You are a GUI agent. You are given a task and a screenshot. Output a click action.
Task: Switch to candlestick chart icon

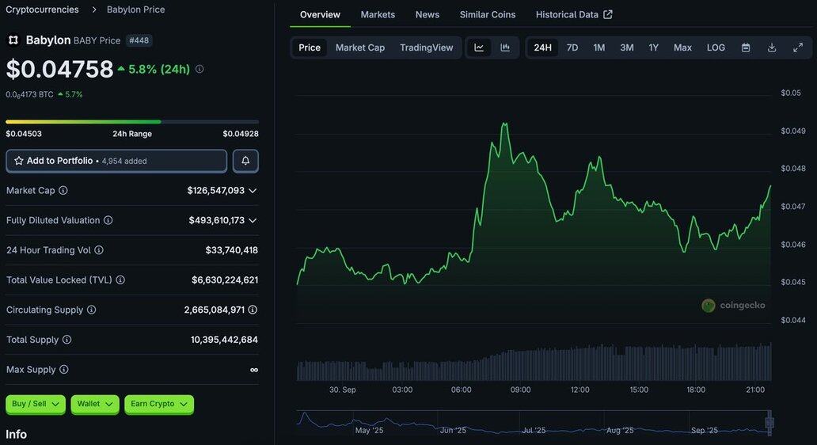pyautogui.click(x=505, y=48)
